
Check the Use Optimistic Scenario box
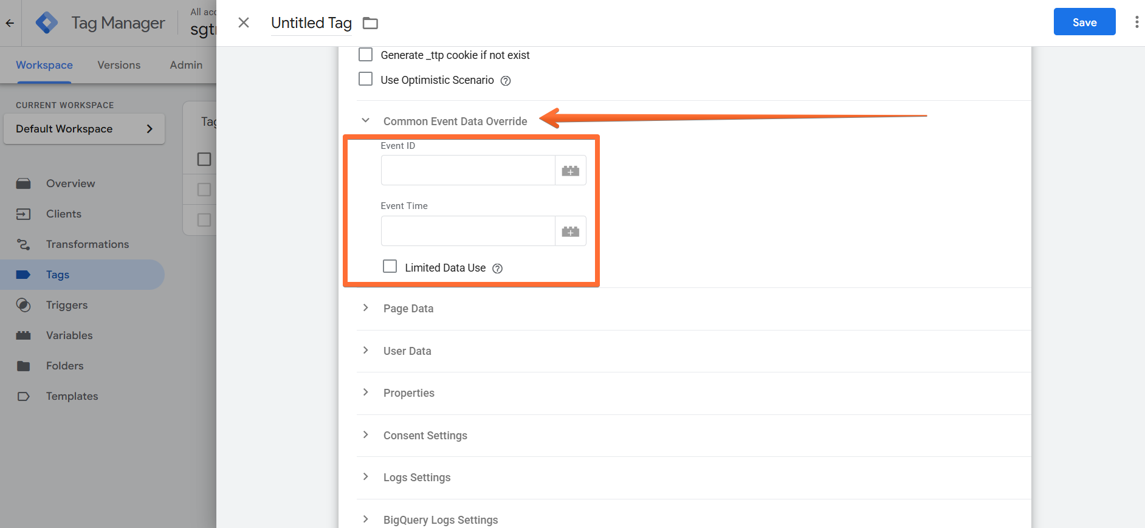click(365, 79)
